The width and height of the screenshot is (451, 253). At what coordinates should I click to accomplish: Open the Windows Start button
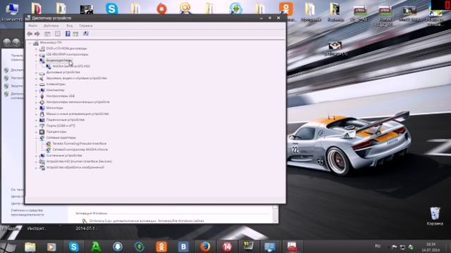[8, 247]
